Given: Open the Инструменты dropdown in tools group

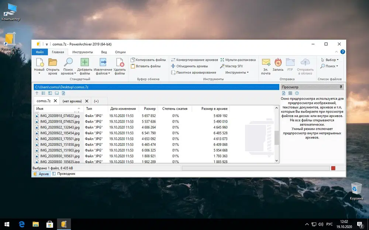Looking at the screenshot, I should click(237, 72).
